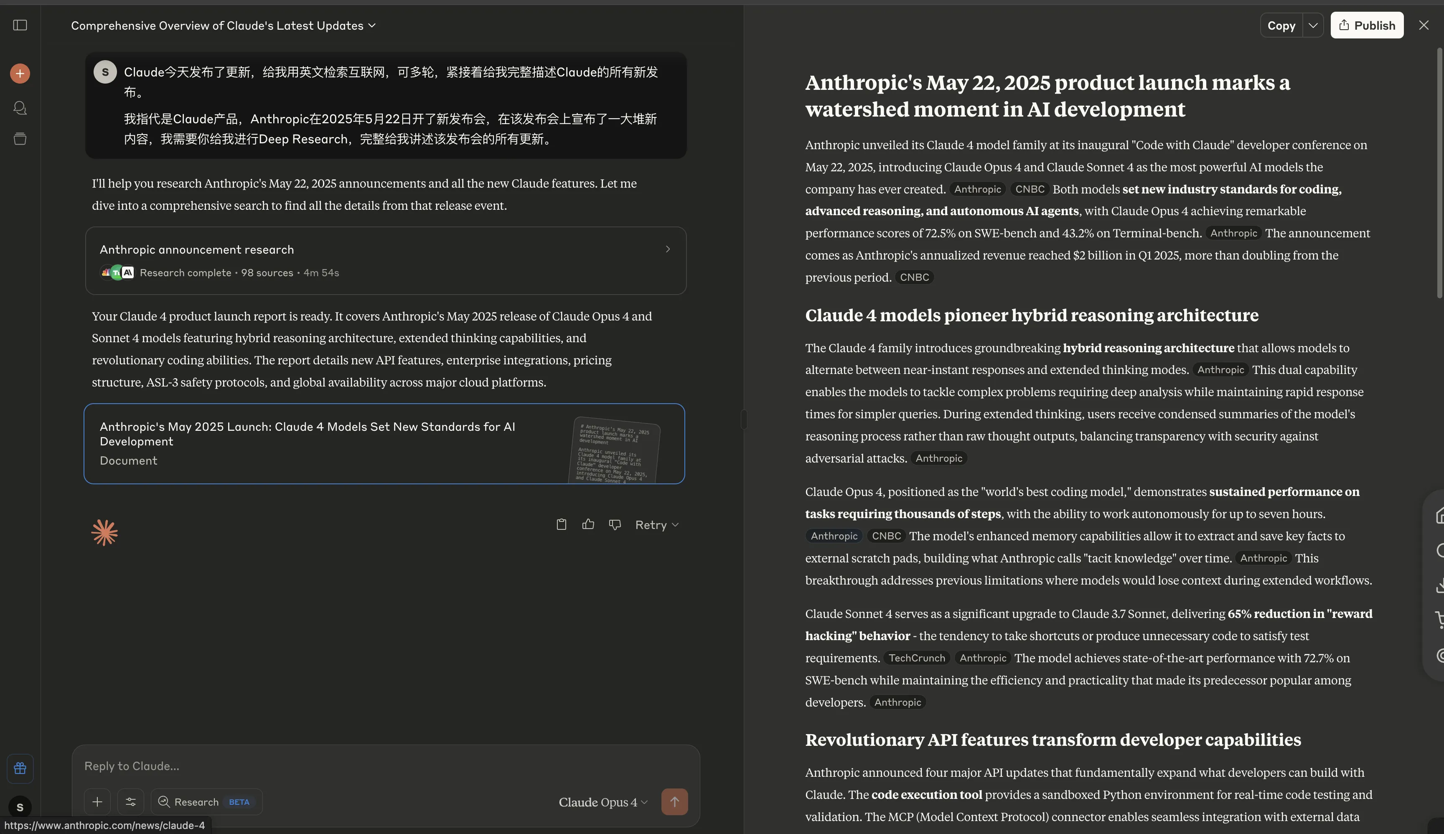Click the heading 'Claude 4 models pioneer hybrid reasoning architecture'
The height and width of the screenshot is (834, 1444).
click(1032, 315)
